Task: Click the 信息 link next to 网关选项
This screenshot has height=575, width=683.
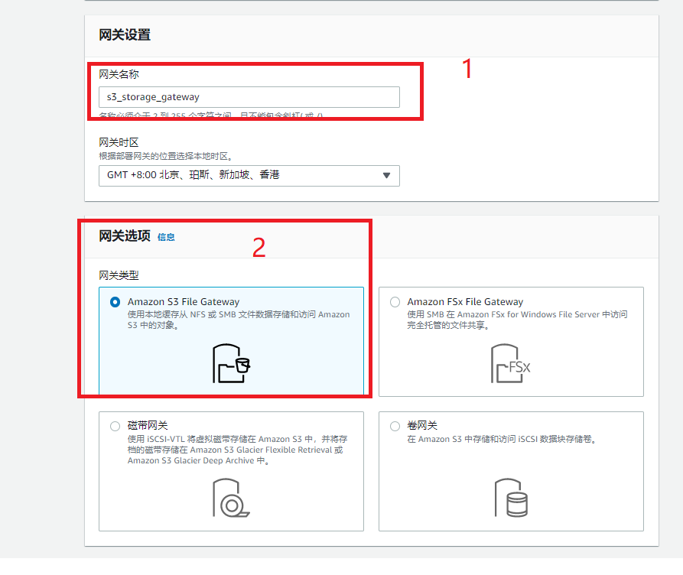Action: click(x=166, y=237)
